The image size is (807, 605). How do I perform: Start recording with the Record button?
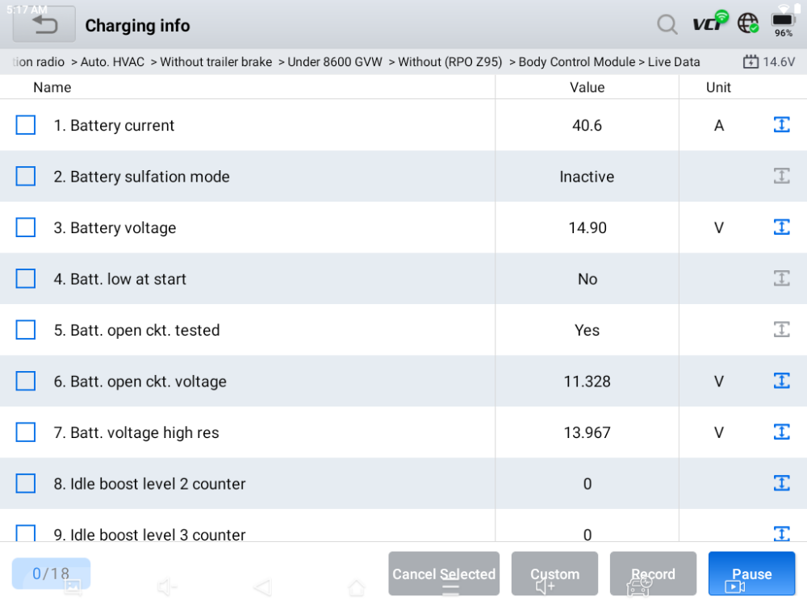[653, 574]
